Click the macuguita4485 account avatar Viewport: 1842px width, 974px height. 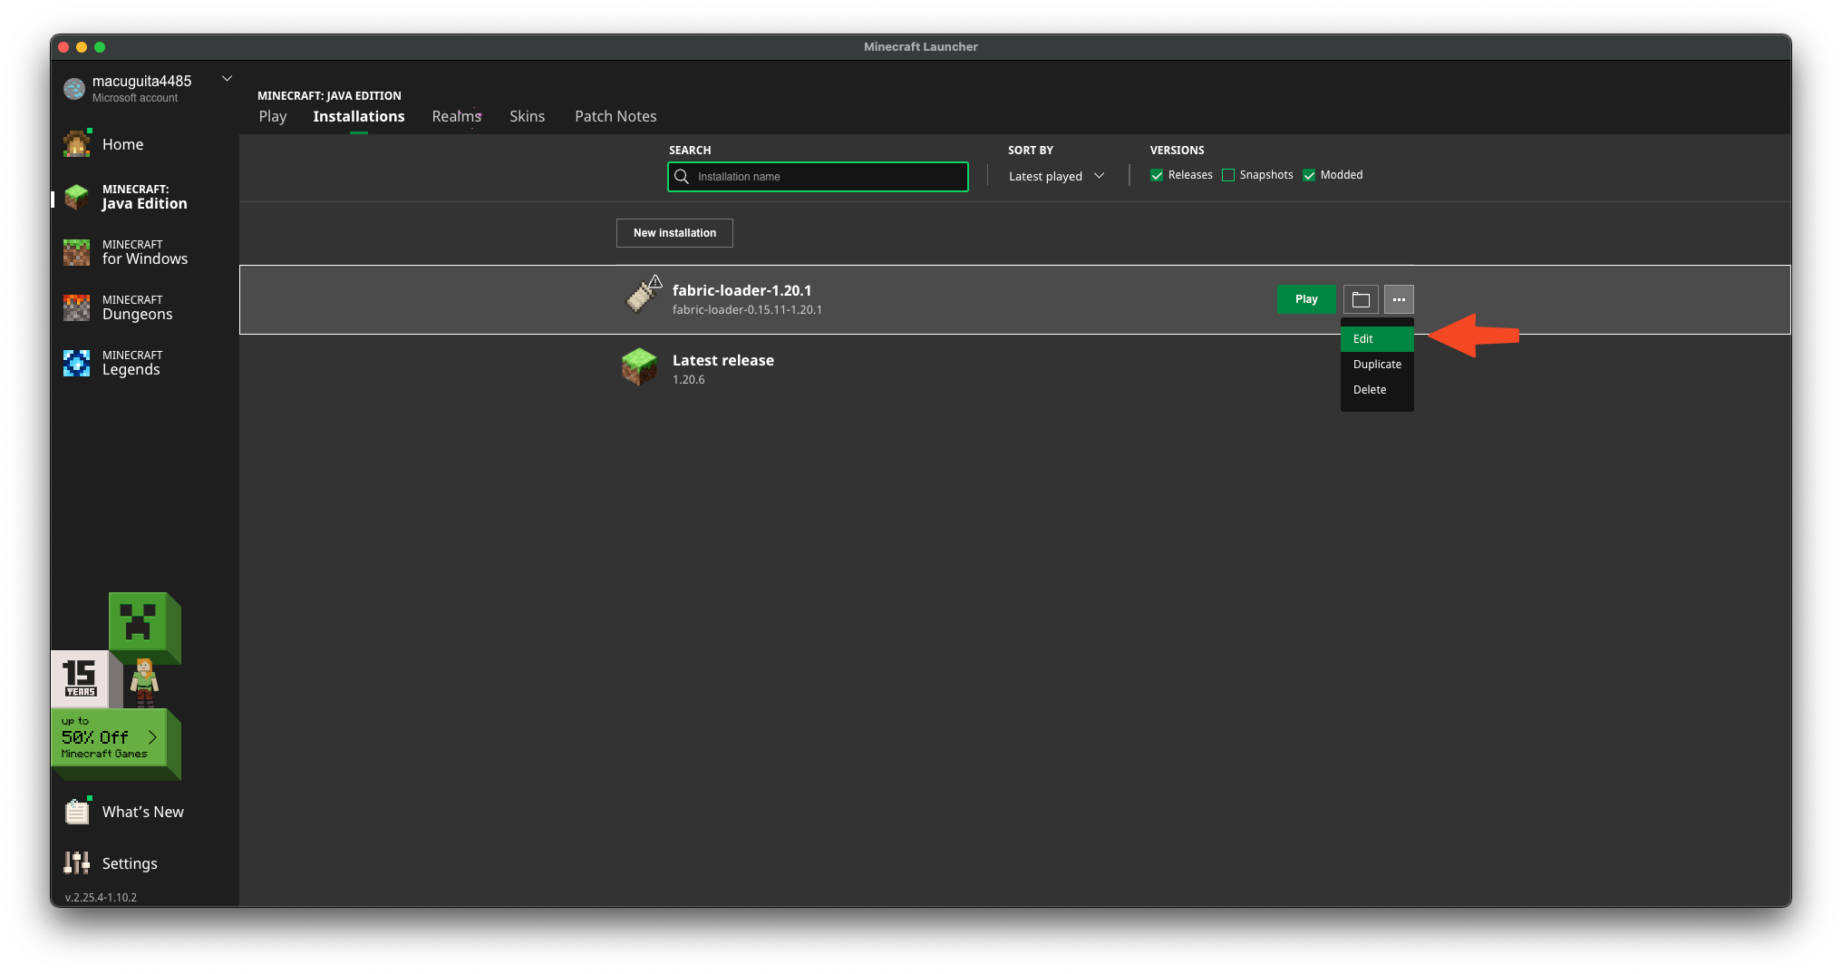coord(74,89)
